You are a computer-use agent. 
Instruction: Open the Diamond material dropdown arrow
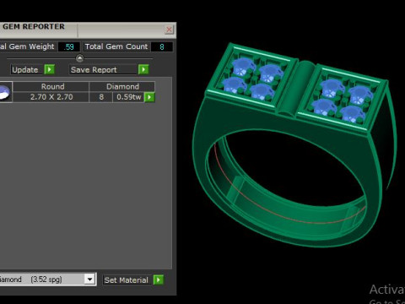(90, 280)
